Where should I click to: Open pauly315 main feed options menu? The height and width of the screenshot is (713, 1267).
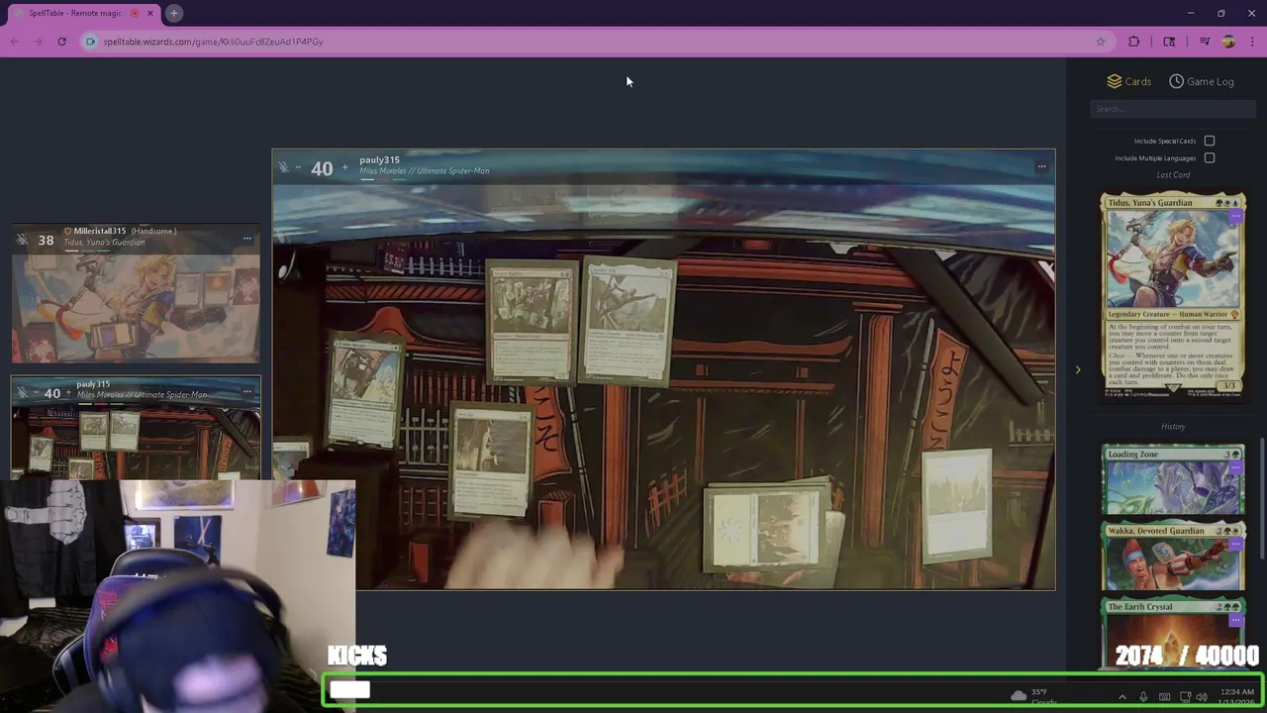(1041, 166)
